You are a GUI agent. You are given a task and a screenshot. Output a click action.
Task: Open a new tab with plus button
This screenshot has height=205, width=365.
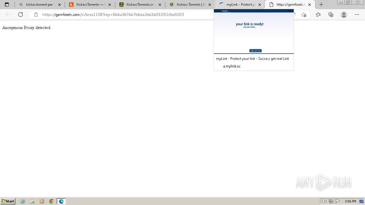321,5
